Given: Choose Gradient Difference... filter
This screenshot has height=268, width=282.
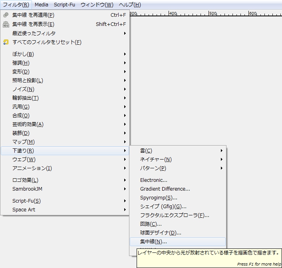Looking at the screenshot, I should click(178, 189).
